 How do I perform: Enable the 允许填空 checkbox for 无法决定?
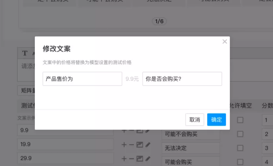[x=240, y=148]
